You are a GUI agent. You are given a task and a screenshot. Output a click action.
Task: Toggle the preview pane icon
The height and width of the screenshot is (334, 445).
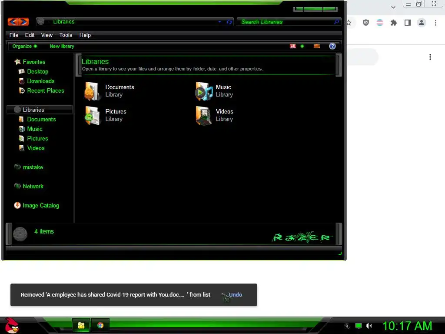[317, 46]
